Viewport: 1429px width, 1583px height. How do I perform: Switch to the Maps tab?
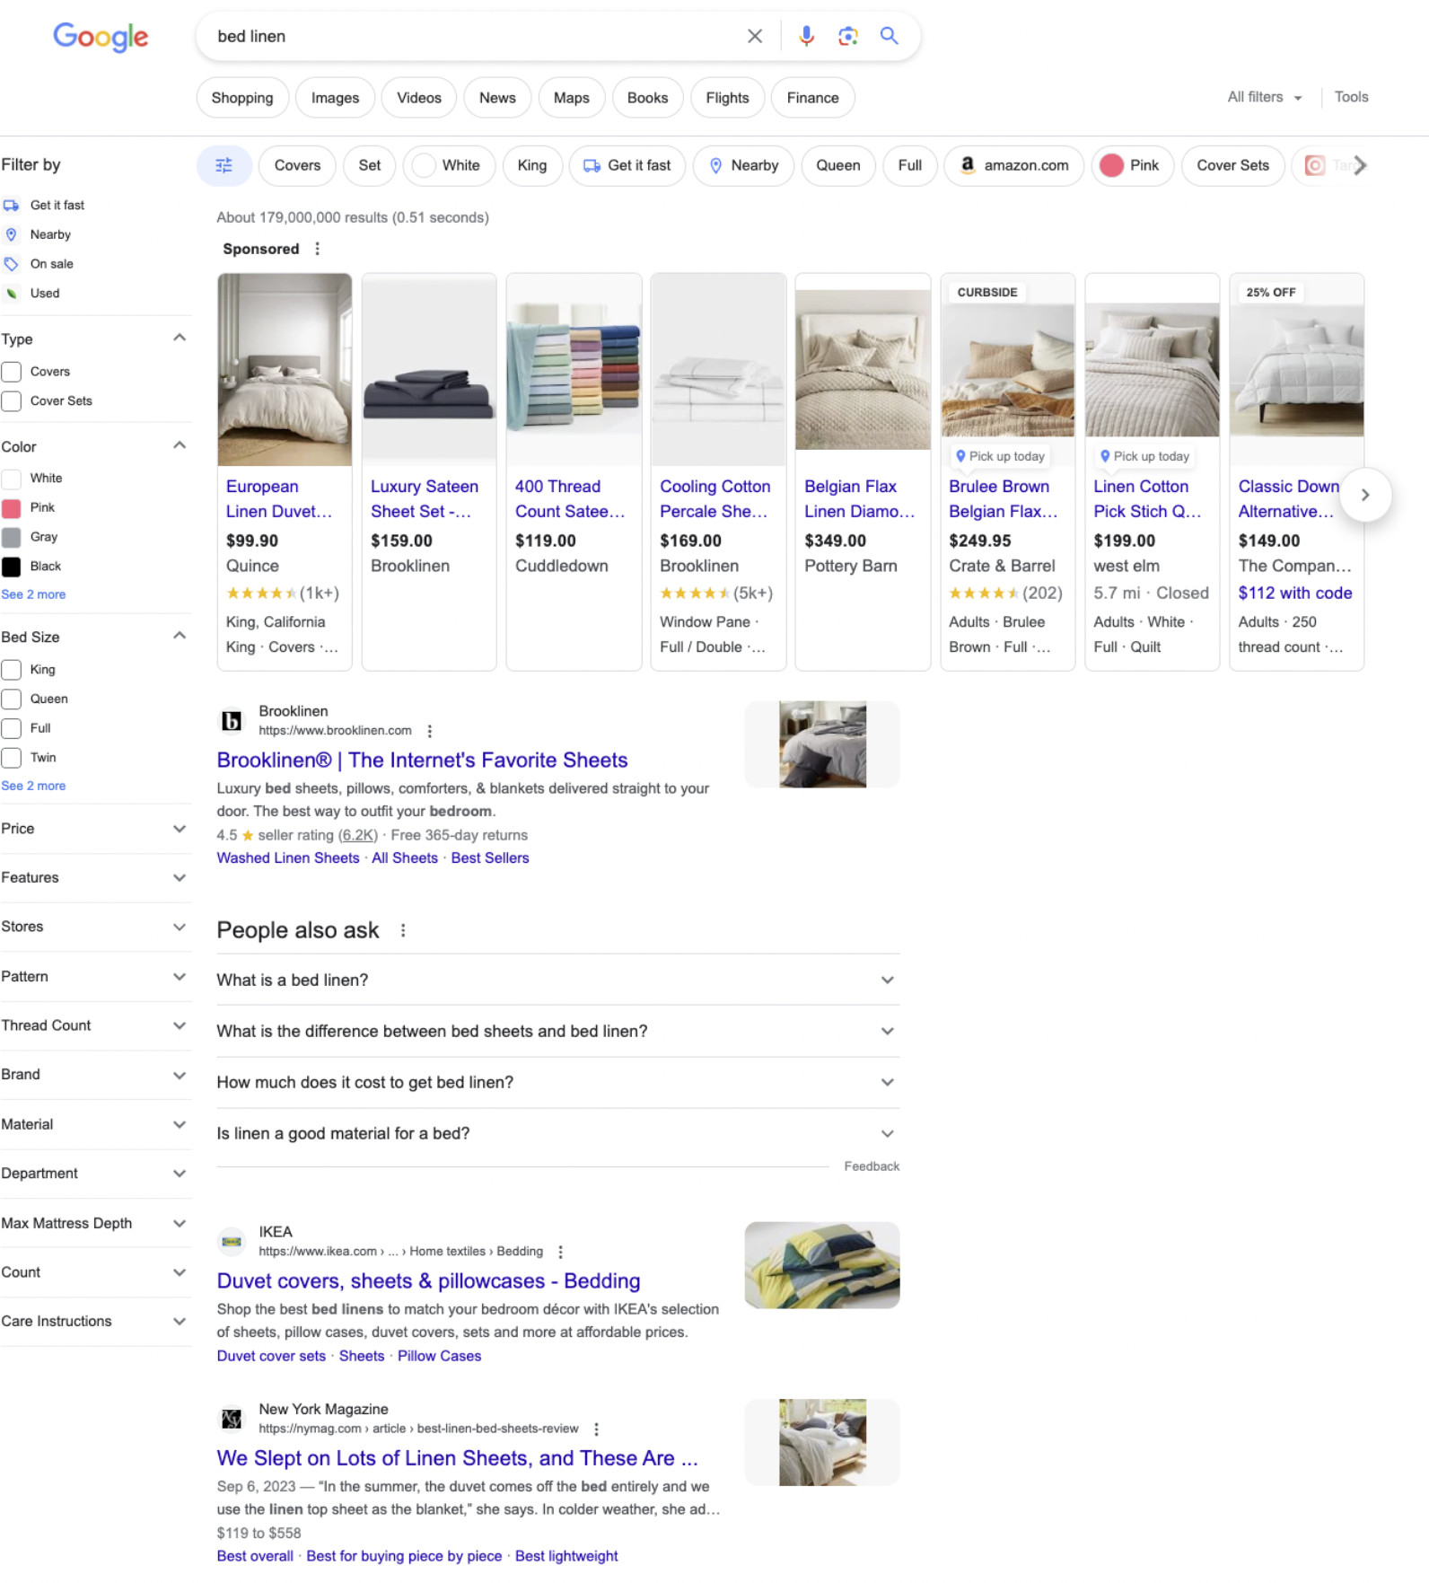click(571, 98)
